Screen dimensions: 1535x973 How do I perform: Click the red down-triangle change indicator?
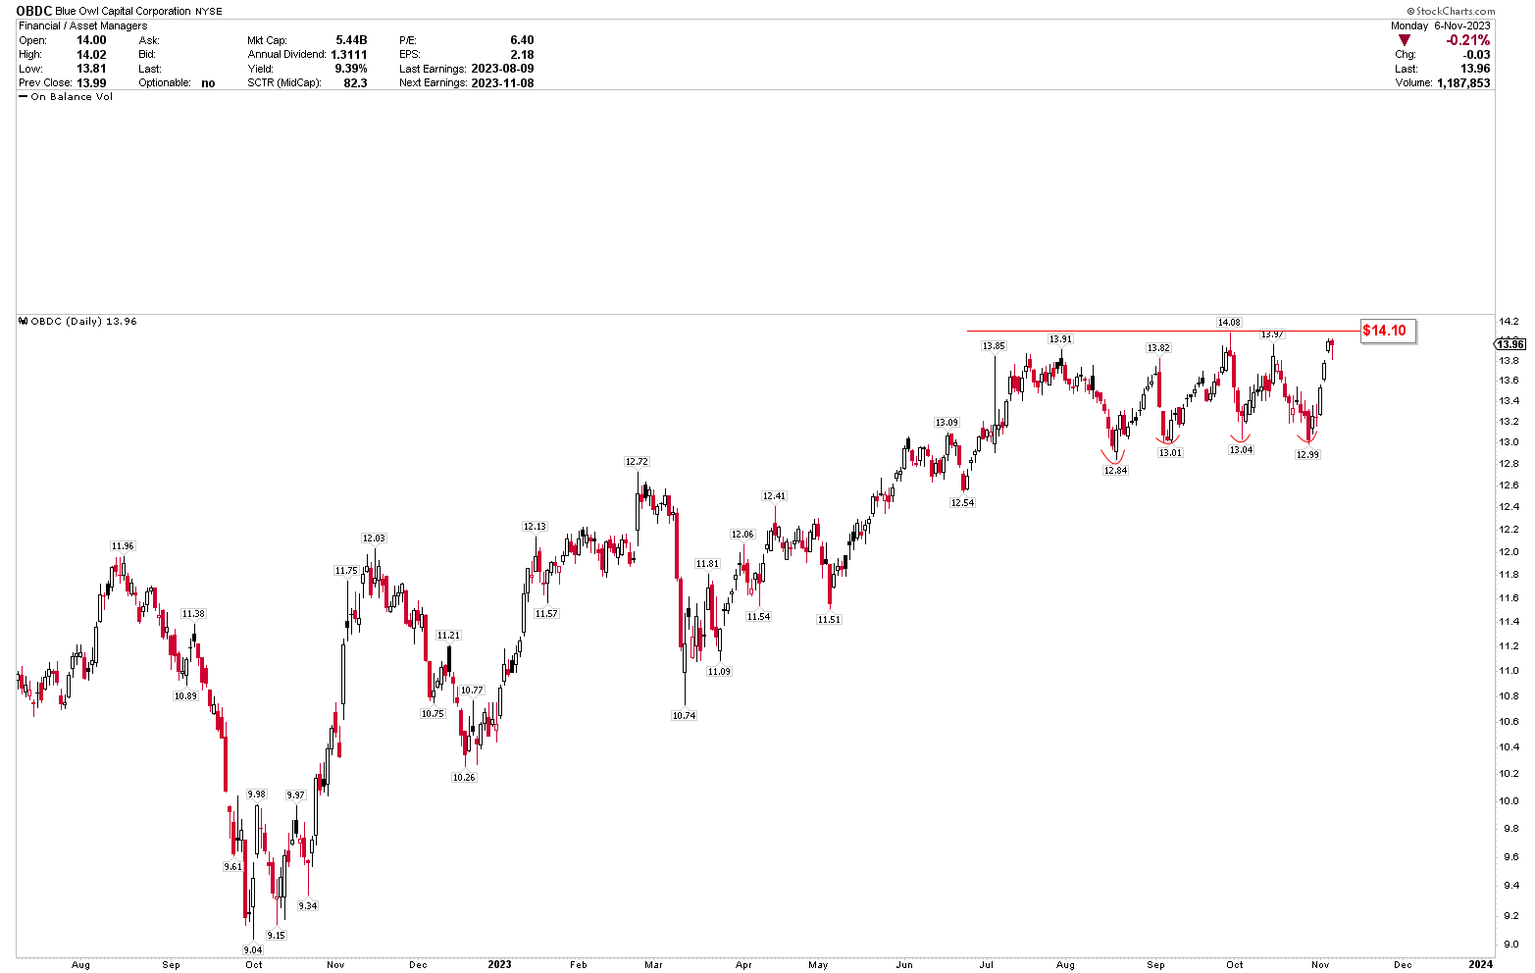[1405, 40]
